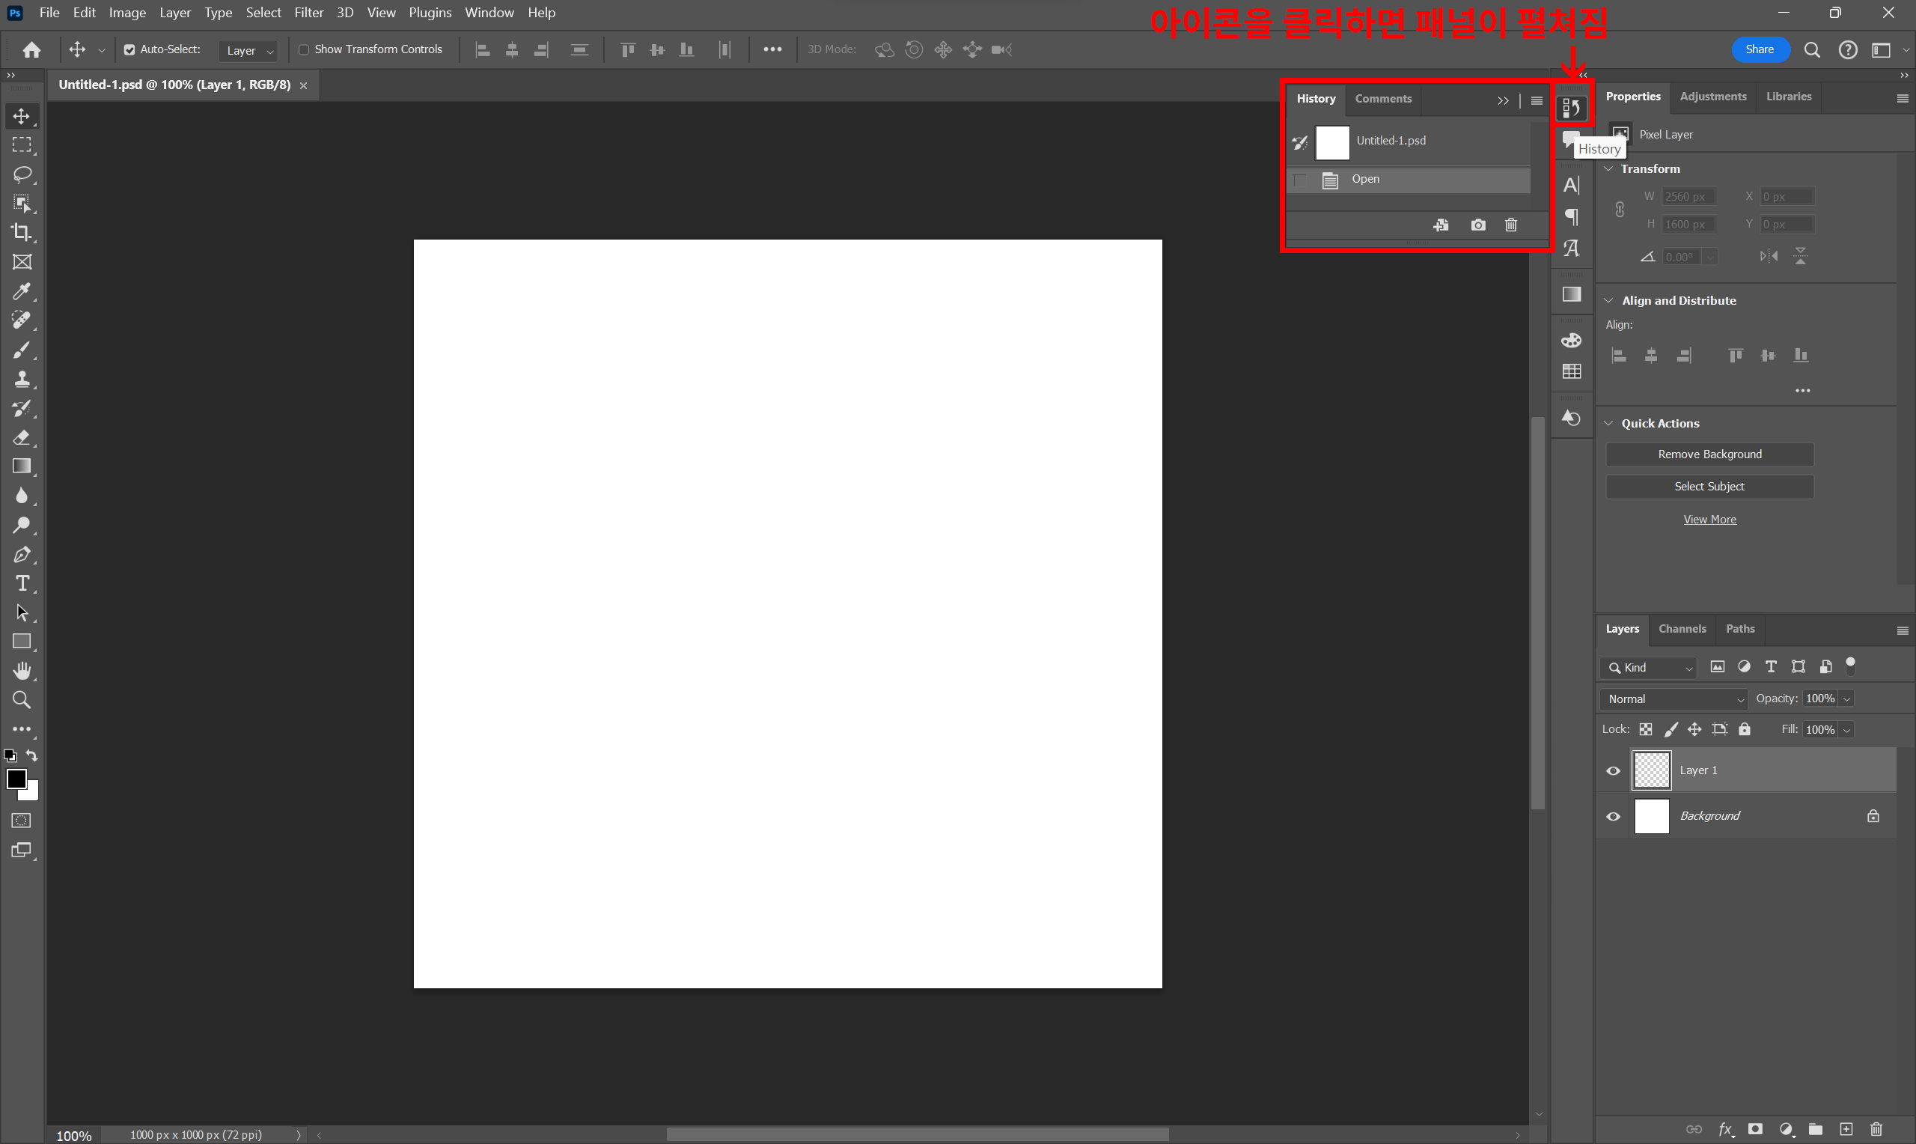The height and width of the screenshot is (1144, 1916).
Task: Hide Layer 1 using eye icon
Action: point(1613,771)
